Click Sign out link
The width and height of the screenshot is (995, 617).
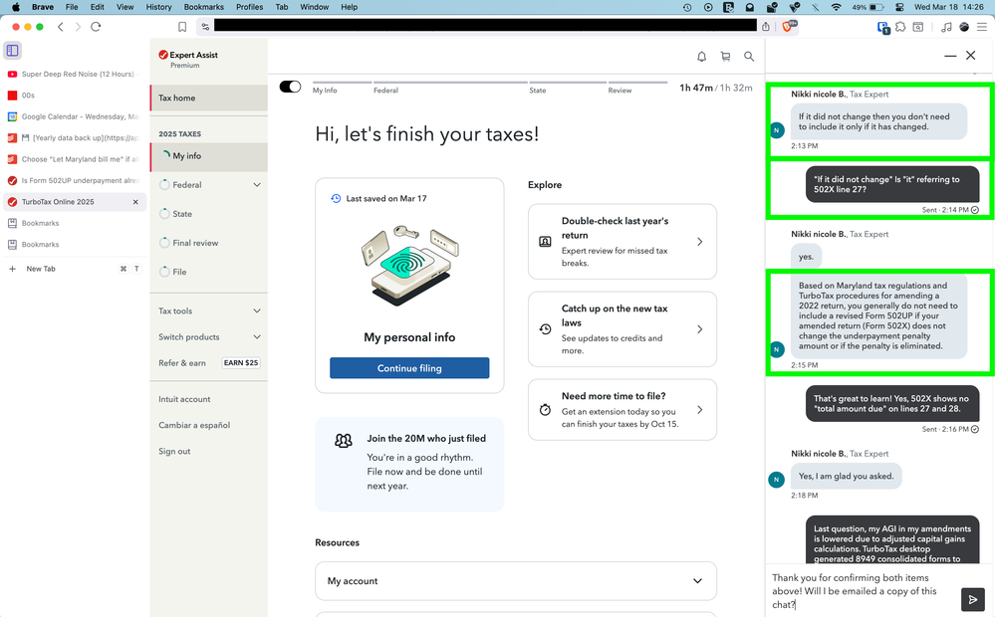tap(174, 452)
